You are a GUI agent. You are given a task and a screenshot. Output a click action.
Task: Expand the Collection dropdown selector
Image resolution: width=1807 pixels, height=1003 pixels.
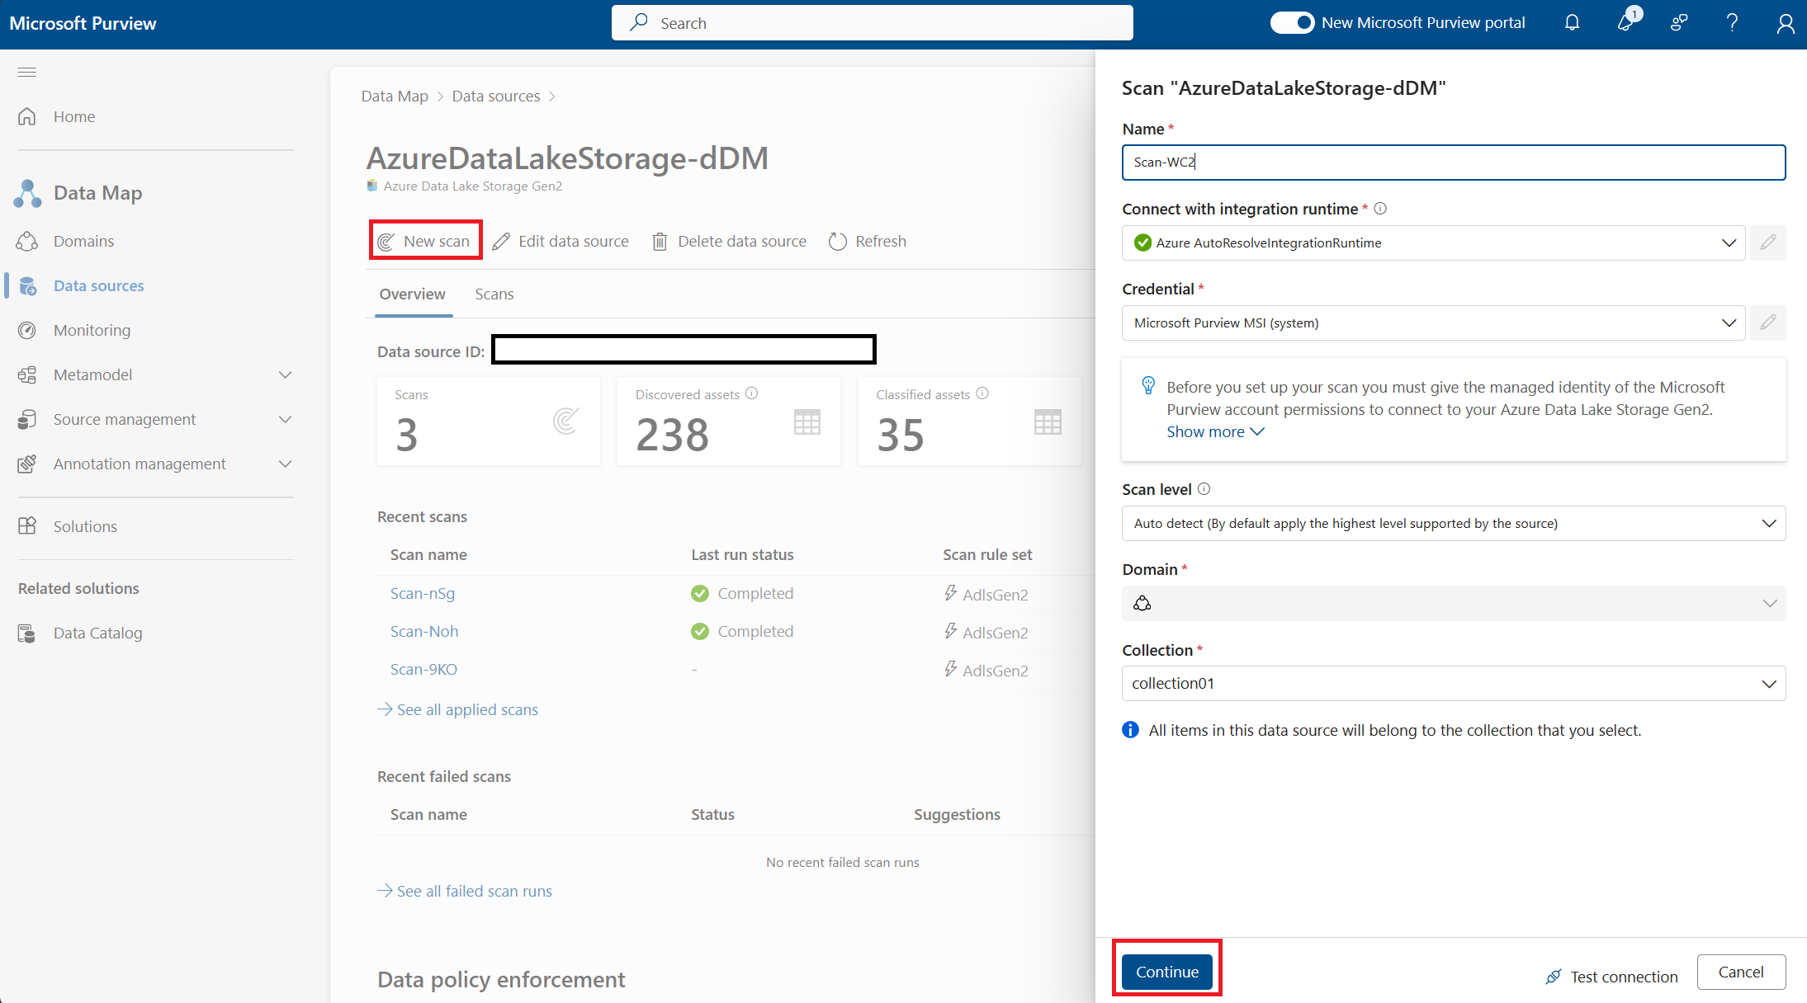pyautogui.click(x=1770, y=685)
